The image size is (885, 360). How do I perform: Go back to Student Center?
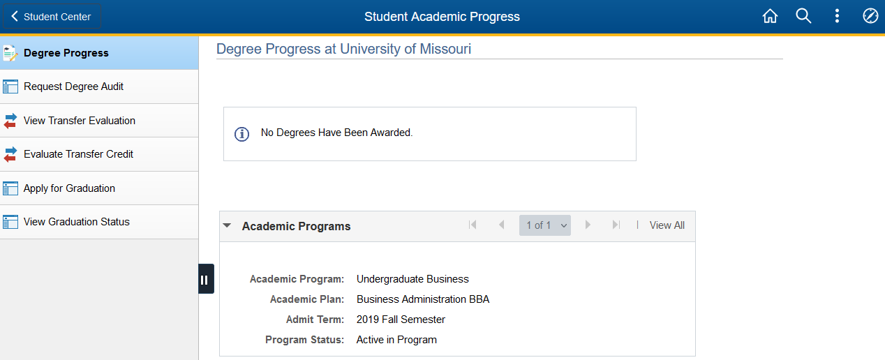[52, 17]
